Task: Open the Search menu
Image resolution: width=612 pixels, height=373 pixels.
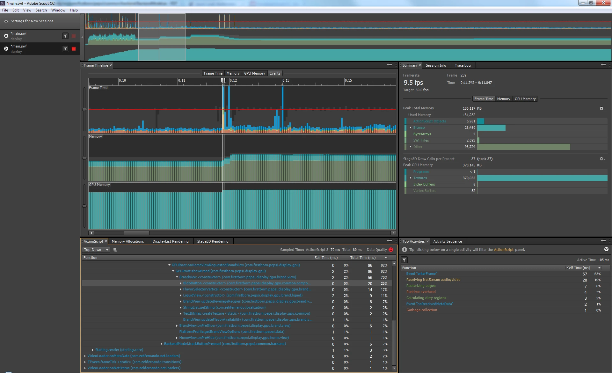Action: (x=41, y=10)
